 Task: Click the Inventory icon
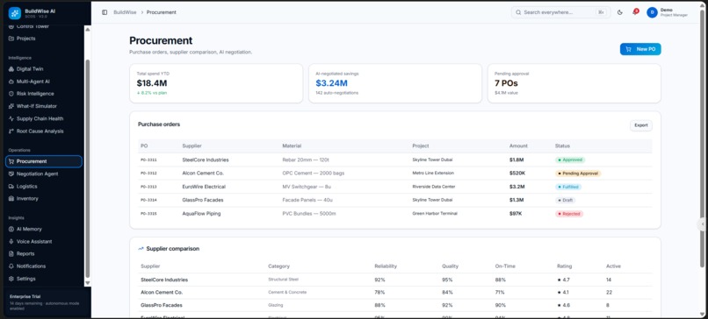click(x=11, y=199)
